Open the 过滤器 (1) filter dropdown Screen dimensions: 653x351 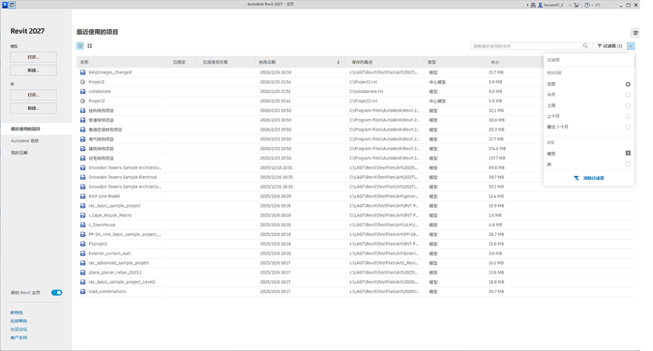609,46
